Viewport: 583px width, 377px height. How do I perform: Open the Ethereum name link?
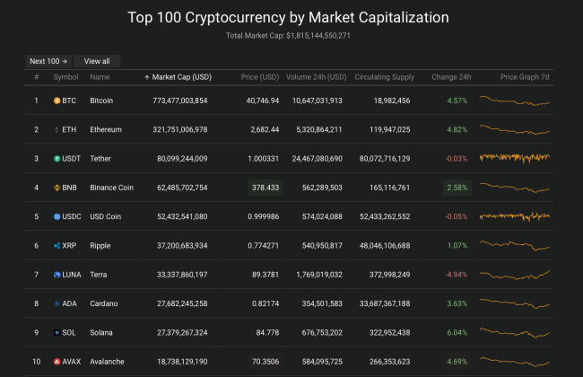(106, 129)
